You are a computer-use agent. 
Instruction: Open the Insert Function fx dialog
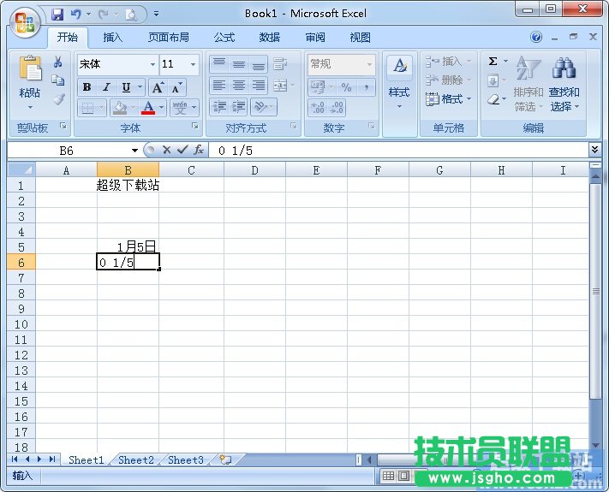pos(198,150)
